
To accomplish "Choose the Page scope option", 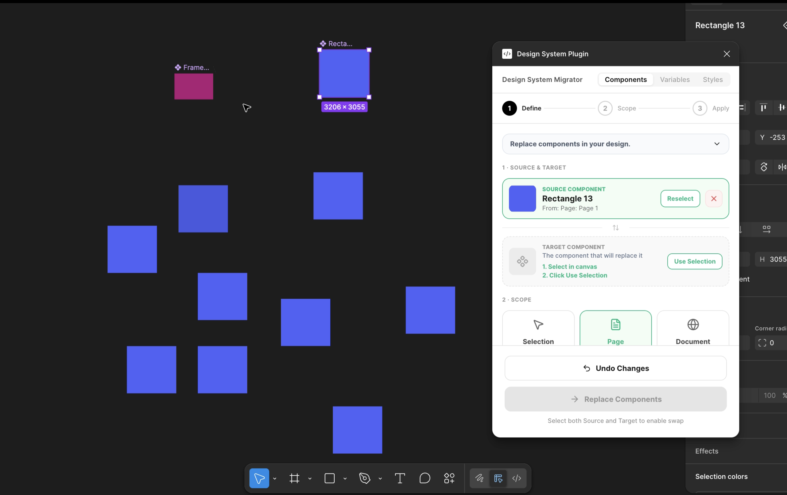I will tap(615, 328).
